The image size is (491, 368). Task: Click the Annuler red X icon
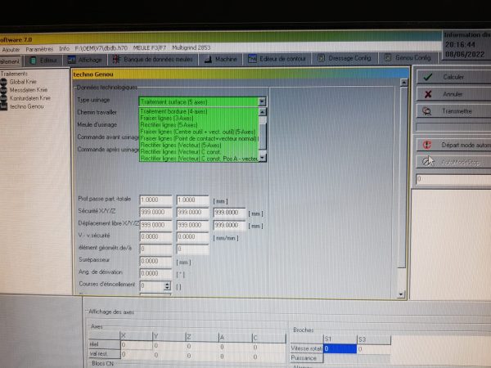point(428,94)
